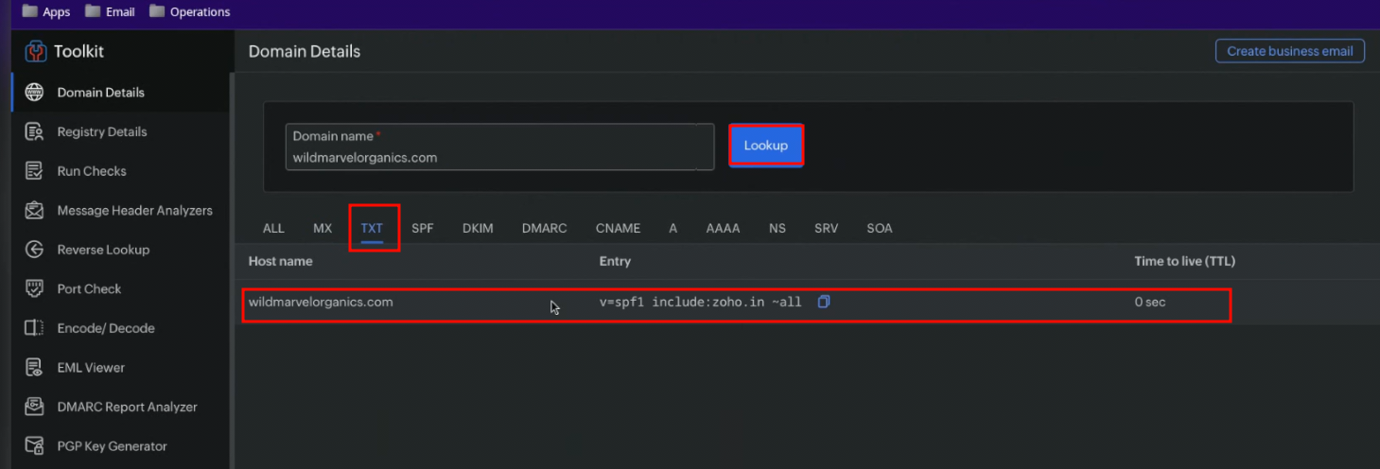This screenshot has height=469, width=1380.
Task: Click the DMARC Report Analyzer icon
Action: [34, 407]
